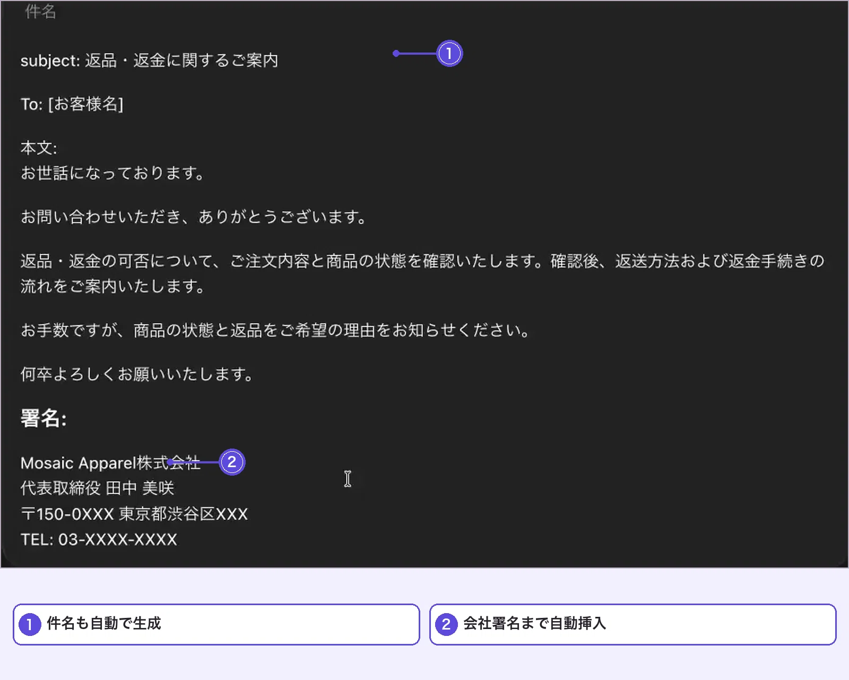Click the 署名: heading
This screenshot has height=680, width=849.
[x=44, y=418]
